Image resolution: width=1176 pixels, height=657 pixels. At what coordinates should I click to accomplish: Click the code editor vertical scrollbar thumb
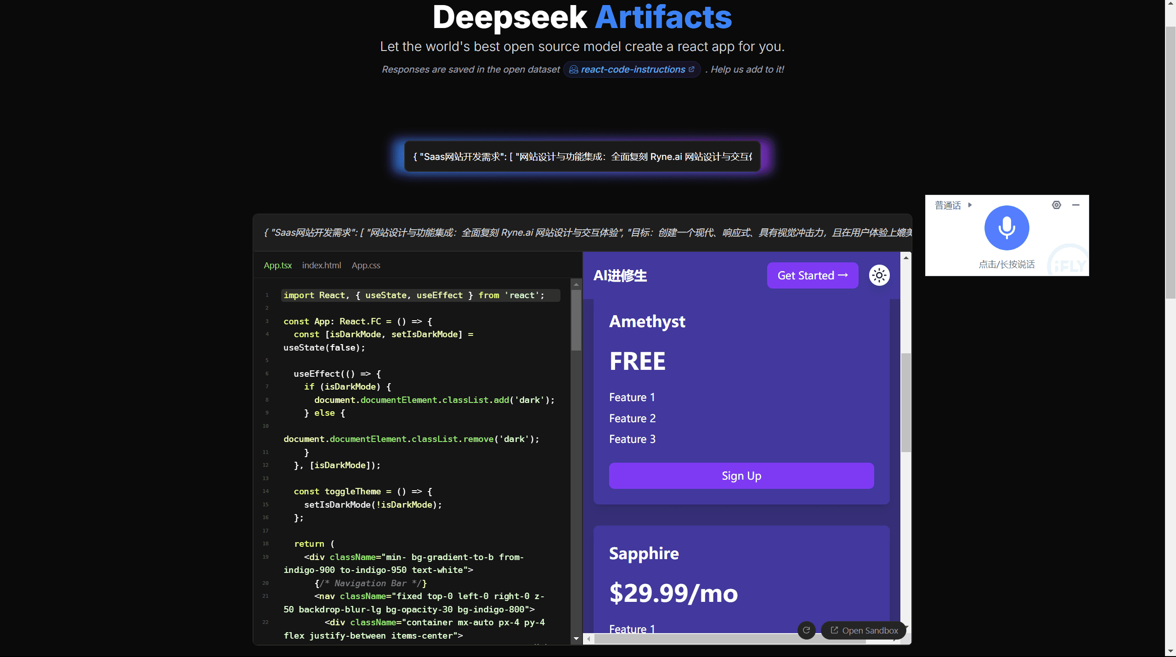(x=576, y=320)
